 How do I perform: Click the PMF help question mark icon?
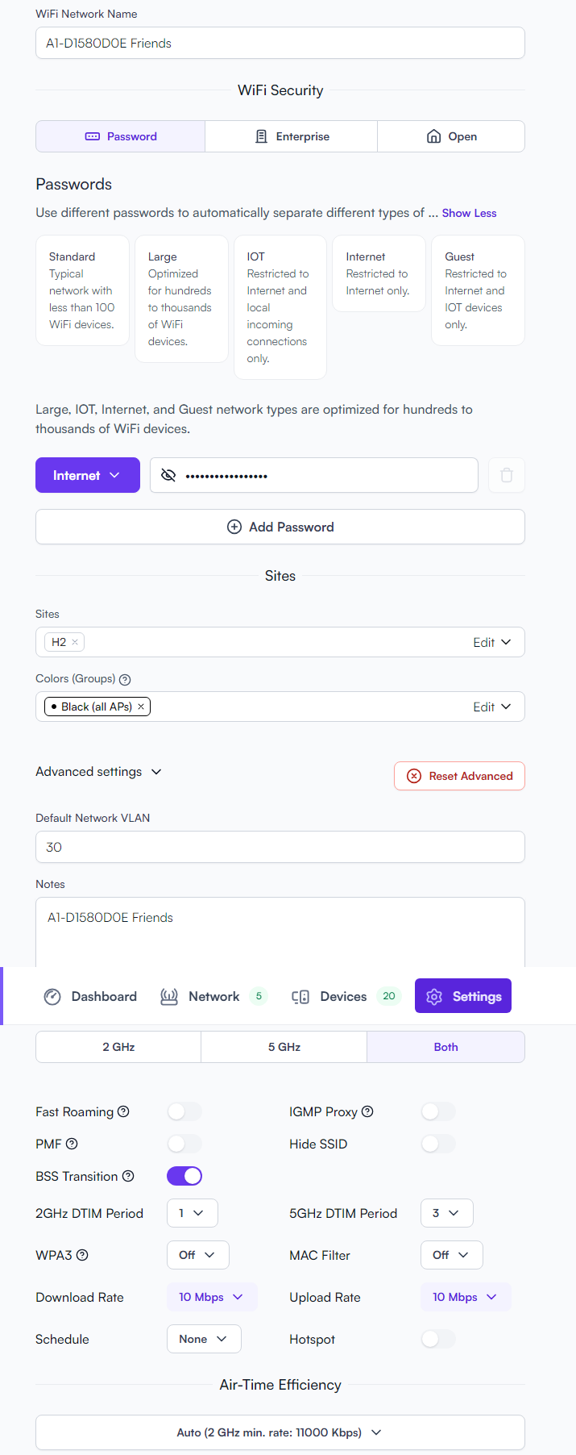(72, 1144)
